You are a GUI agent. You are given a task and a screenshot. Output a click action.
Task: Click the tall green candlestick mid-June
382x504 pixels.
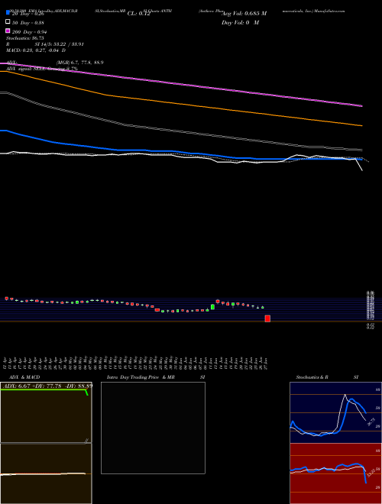(212, 307)
